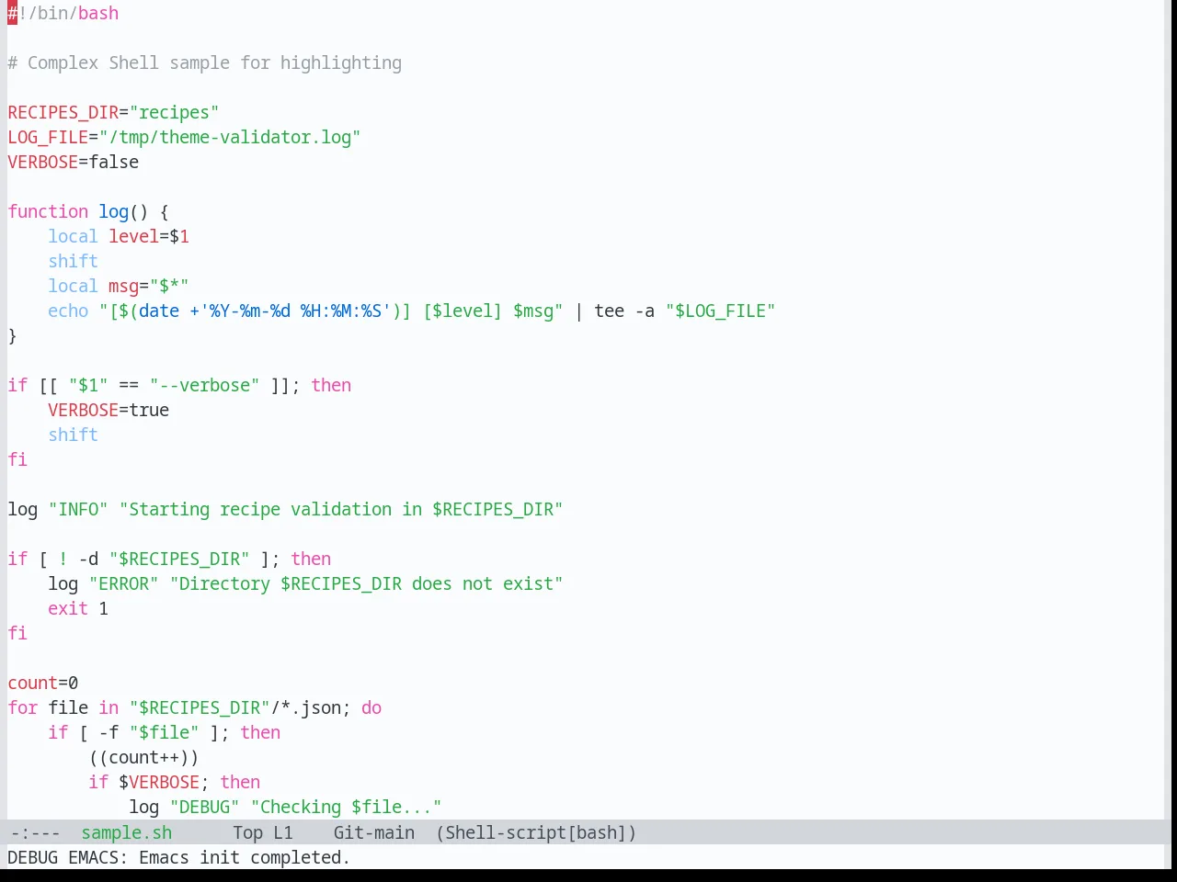Viewport: 1177px width, 882px height.
Task: Click the log "INFO" string
Action: point(78,510)
